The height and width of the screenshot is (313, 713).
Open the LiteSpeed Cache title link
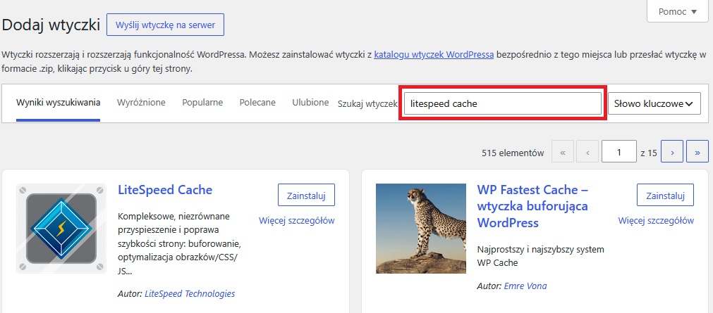pyautogui.click(x=165, y=190)
